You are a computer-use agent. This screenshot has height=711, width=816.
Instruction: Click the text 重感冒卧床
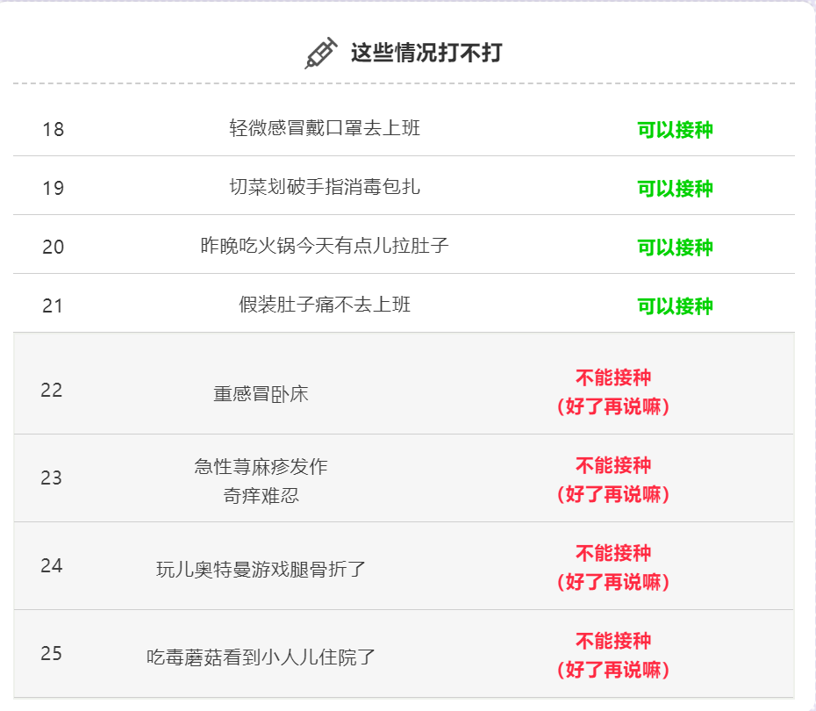point(261,394)
